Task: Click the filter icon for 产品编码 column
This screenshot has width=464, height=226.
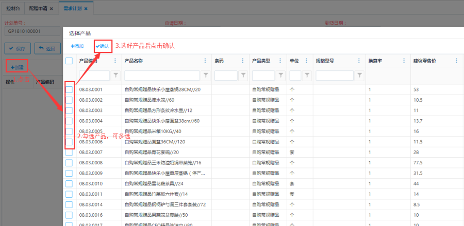Action: [x=115, y=76]
